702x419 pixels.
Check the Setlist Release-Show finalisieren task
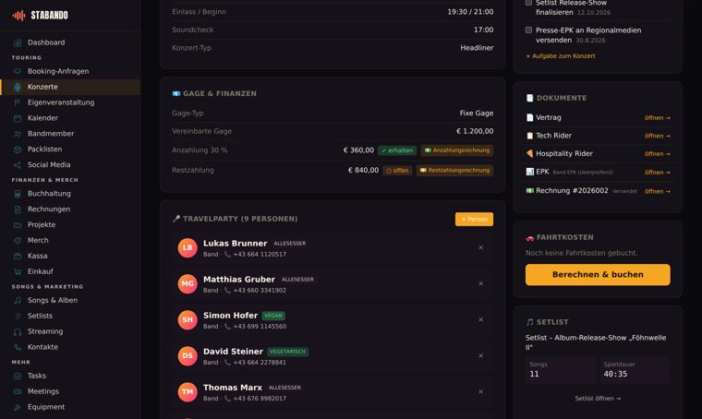tap(528, 3)
